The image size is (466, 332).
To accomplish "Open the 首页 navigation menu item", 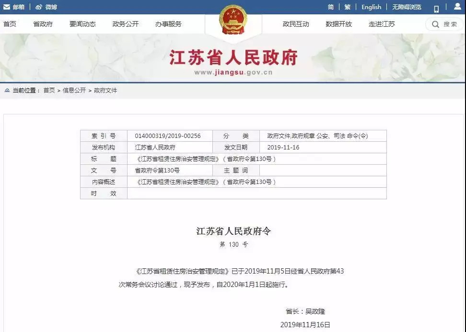I will (10, 24).
